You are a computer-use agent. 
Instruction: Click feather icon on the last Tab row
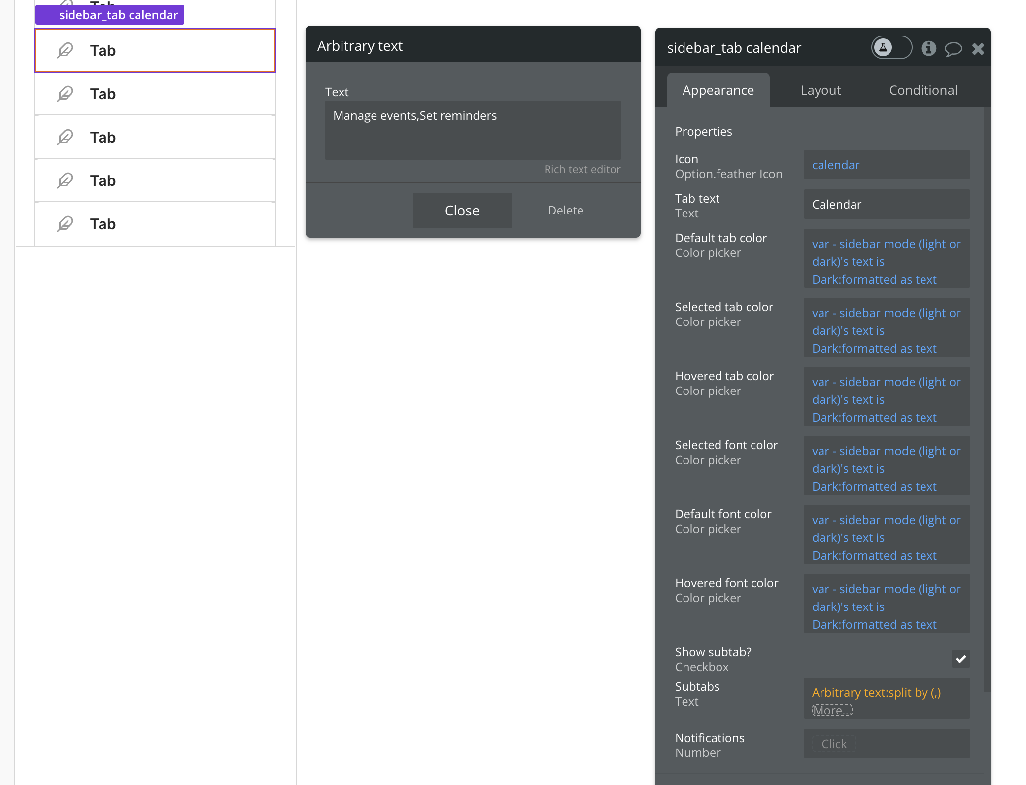coord(65,224)
